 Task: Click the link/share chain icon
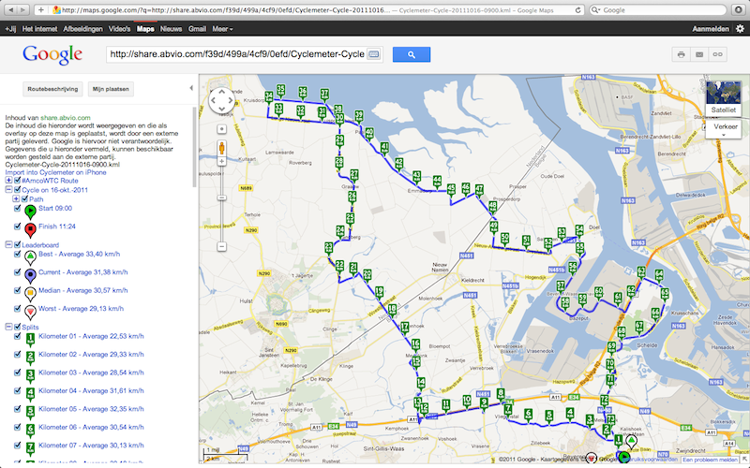[x=717, y=54]
